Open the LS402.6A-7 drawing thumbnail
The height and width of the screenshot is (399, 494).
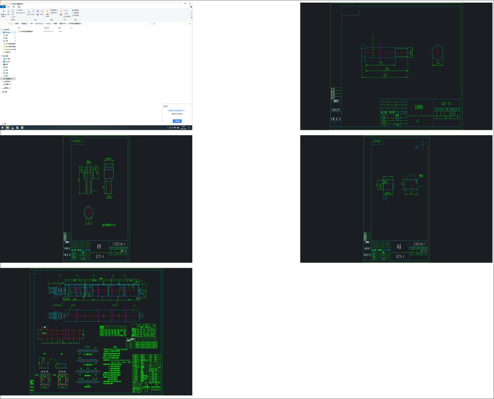click(x=396, y=199)
